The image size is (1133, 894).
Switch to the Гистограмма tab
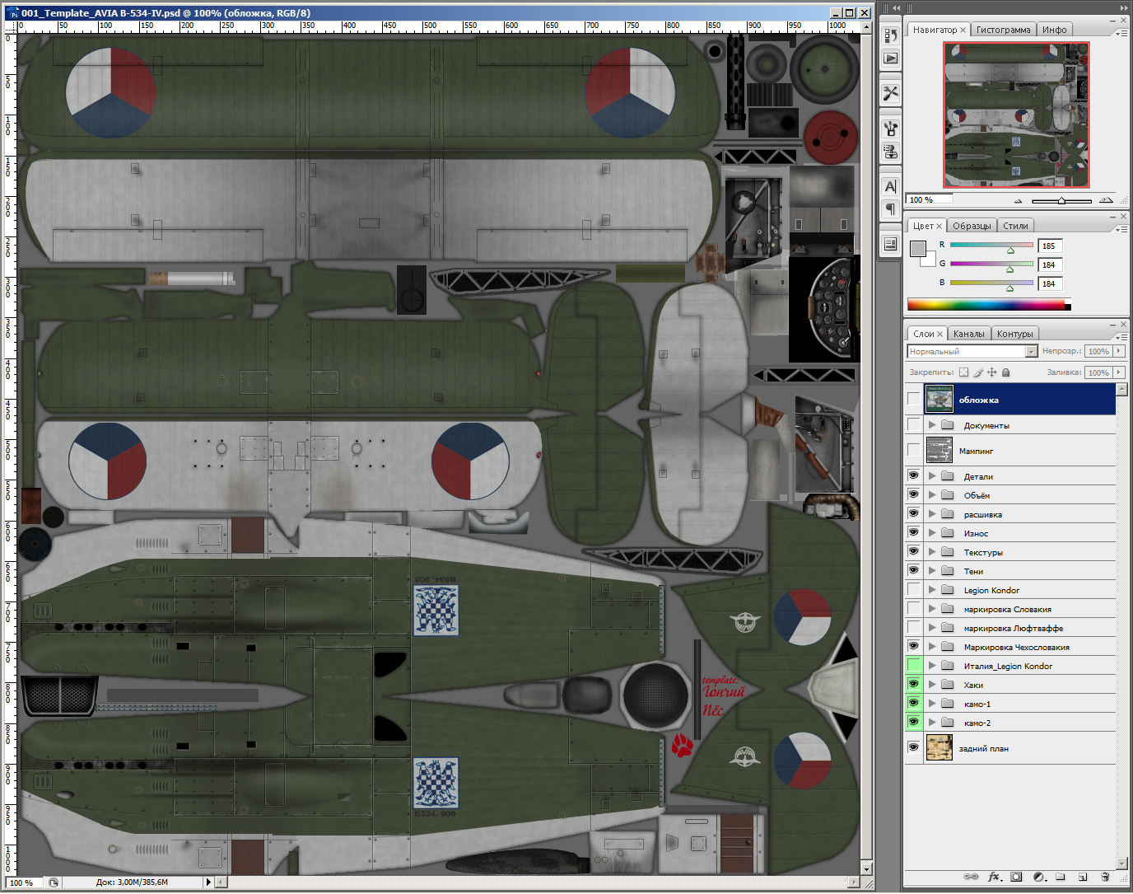pos(1002,30)
